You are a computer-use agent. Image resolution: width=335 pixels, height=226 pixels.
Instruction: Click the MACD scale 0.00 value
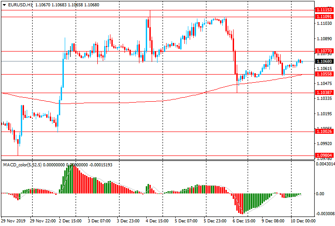pos(320,194)
